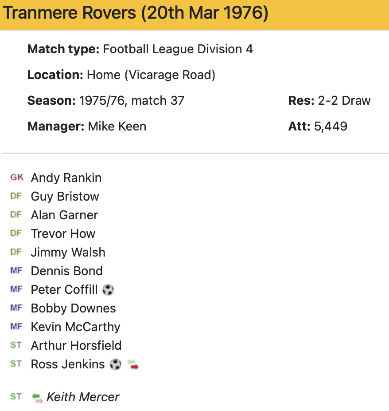Select Kevin McCarthy in the lineup
Viewport: 389px width, 411px height.
[x=75, y=327]
